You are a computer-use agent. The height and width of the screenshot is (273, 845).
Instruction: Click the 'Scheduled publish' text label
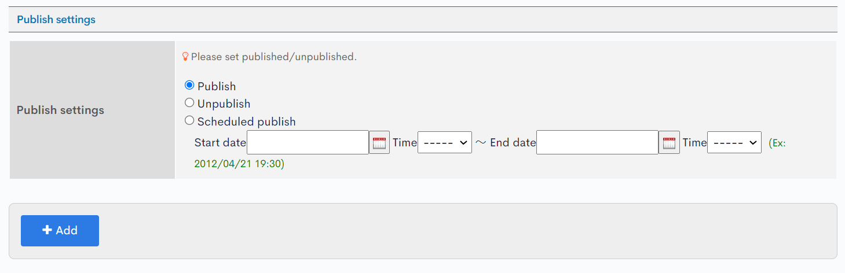[x=247, y=121]
